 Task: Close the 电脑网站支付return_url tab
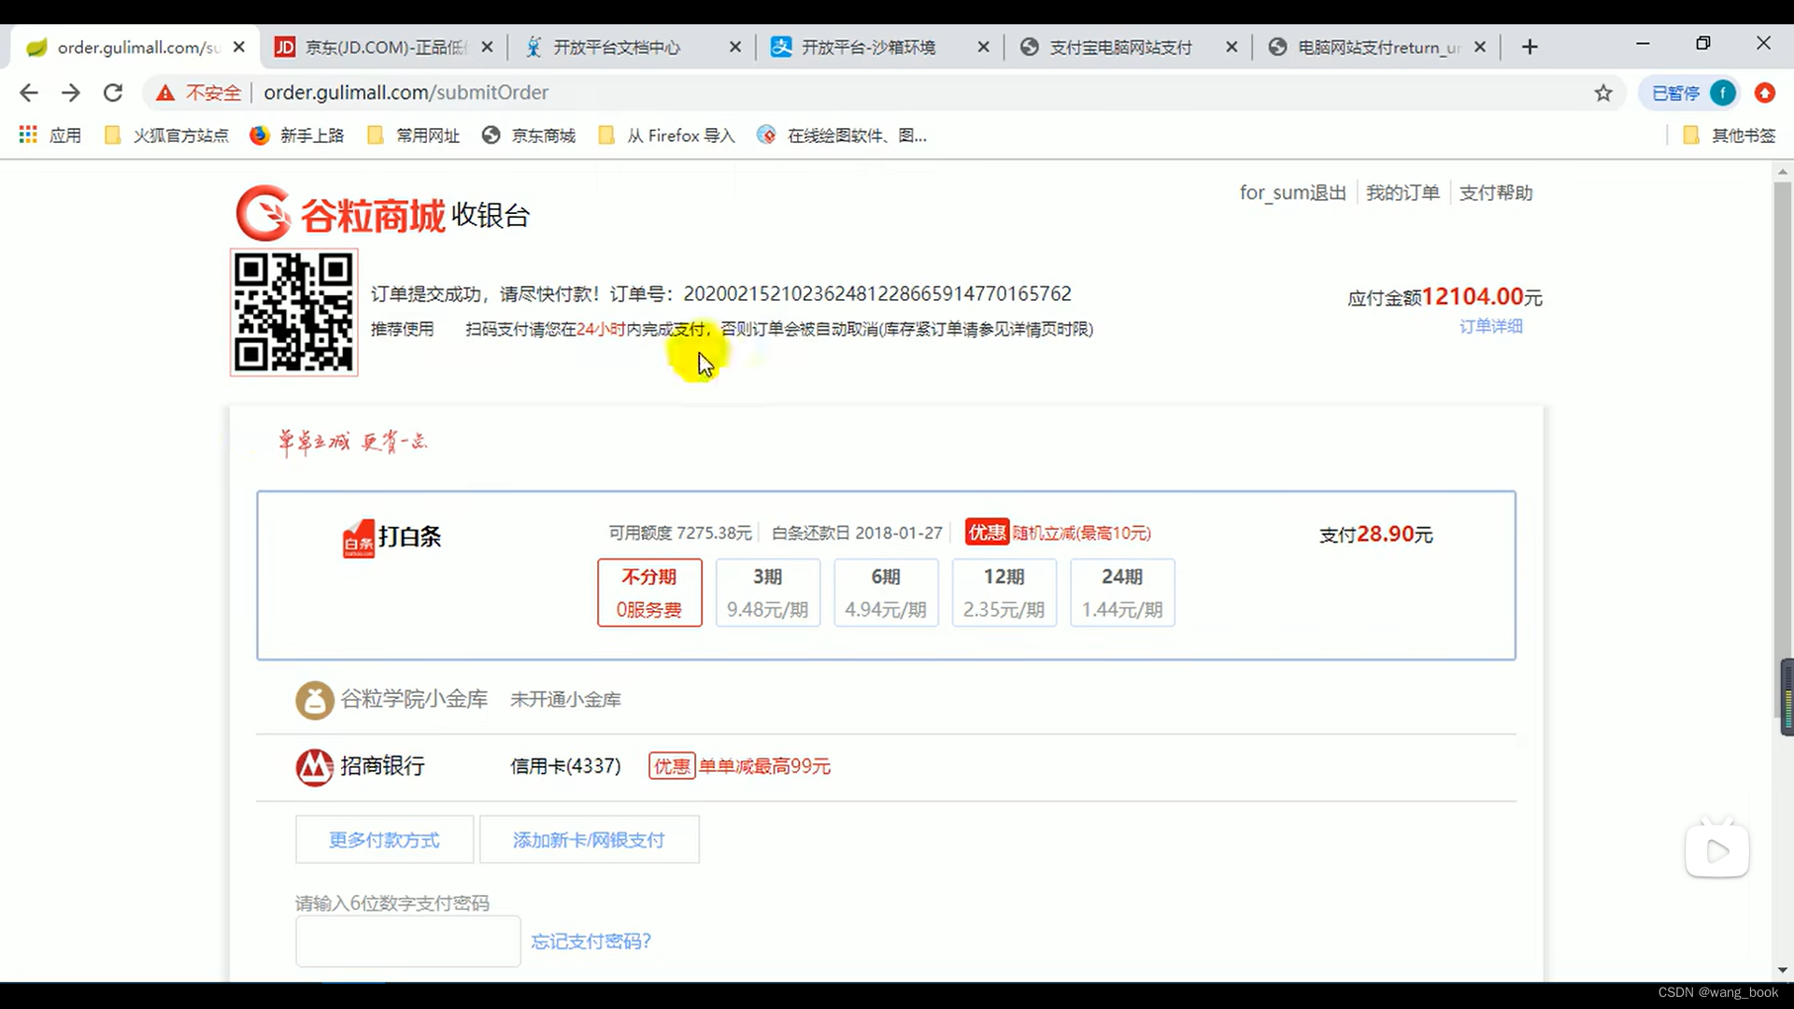(1480, 47)
